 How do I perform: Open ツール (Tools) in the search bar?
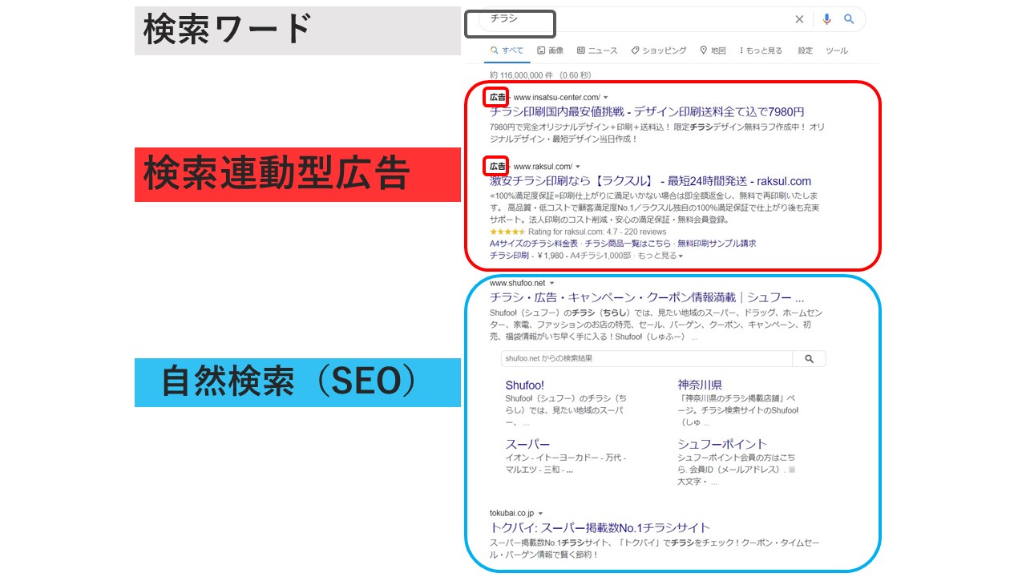pyautogui.click(x=836, y=50)
